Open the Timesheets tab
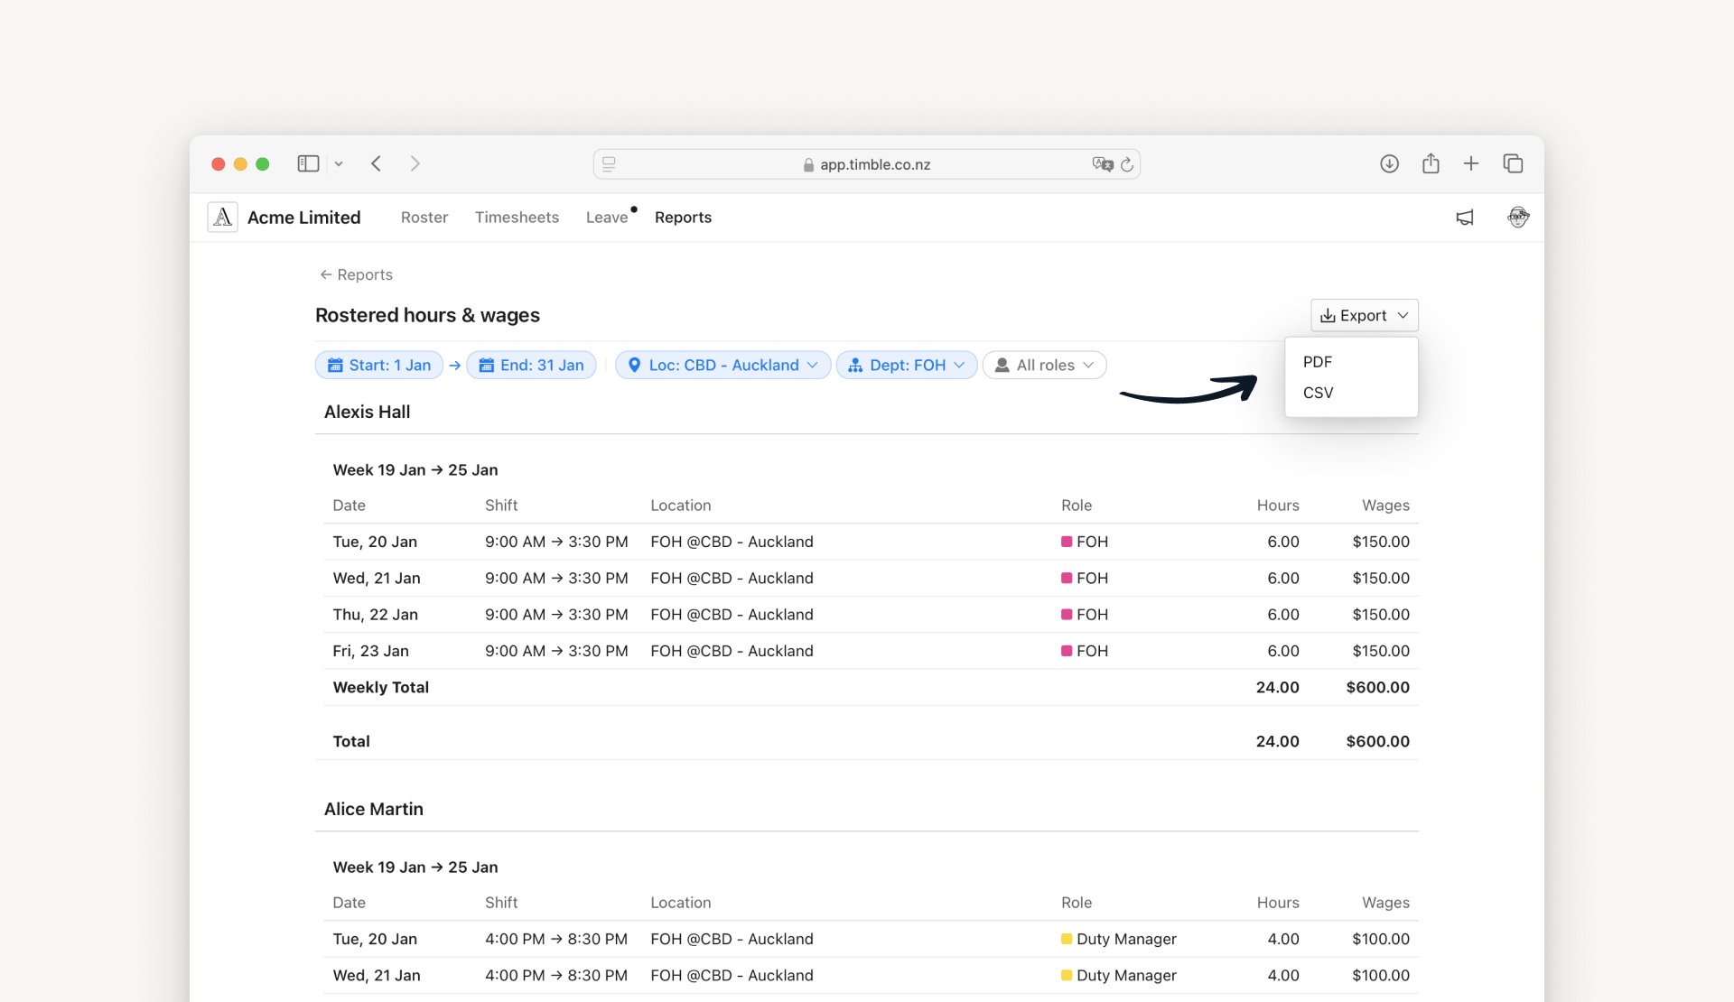This screenshot has height=1002, width=1734. pyautogui.click(x=517, y=218)
